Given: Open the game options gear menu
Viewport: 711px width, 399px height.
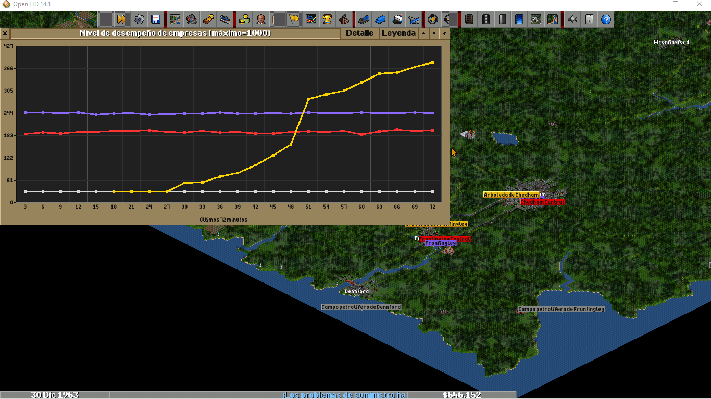Looking at the screenshot, I should 139,20.
